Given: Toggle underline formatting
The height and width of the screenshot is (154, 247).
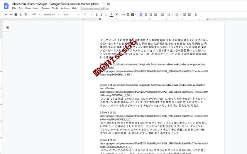Looking at the screenshot, I should [x=107, y=15].
